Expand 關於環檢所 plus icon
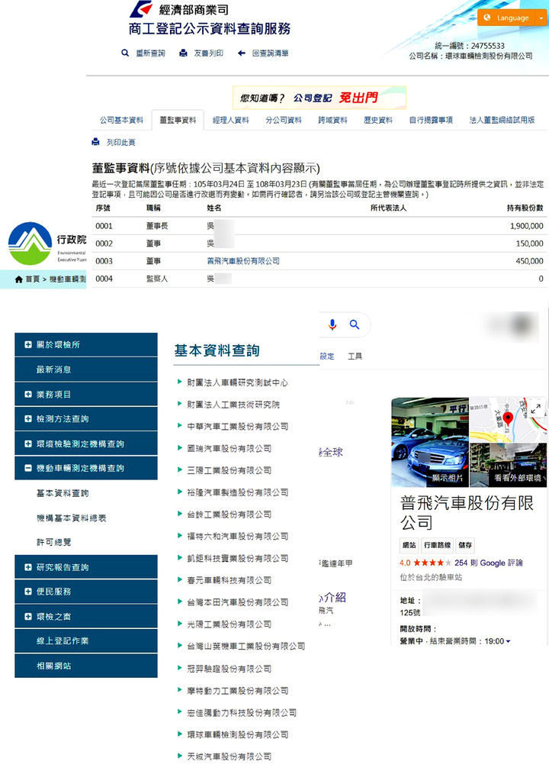The width and height of the screenshot is (549, 771). [x=28, y=345]
